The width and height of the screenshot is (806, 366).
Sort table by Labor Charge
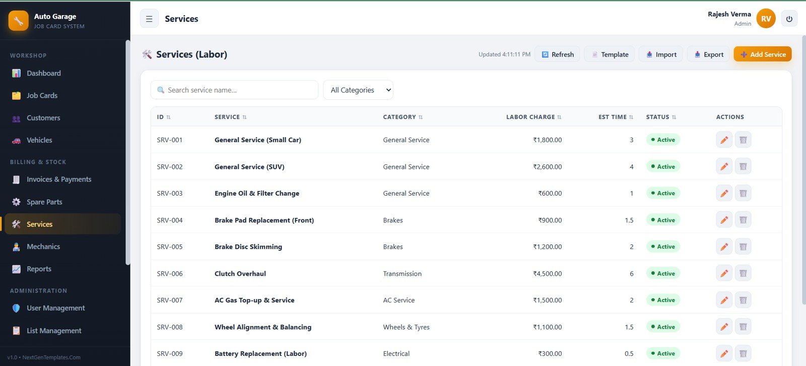(x=559, y=117)
